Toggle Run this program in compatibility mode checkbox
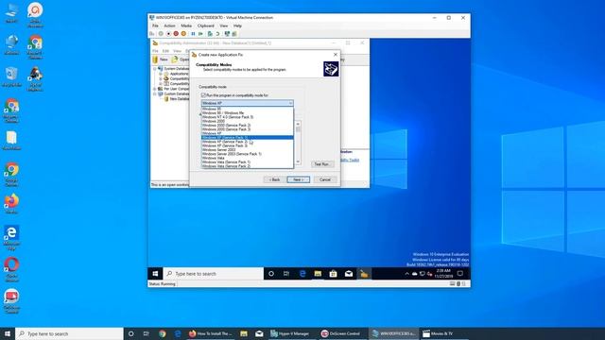The image size is (605, 340). [203, 94]
